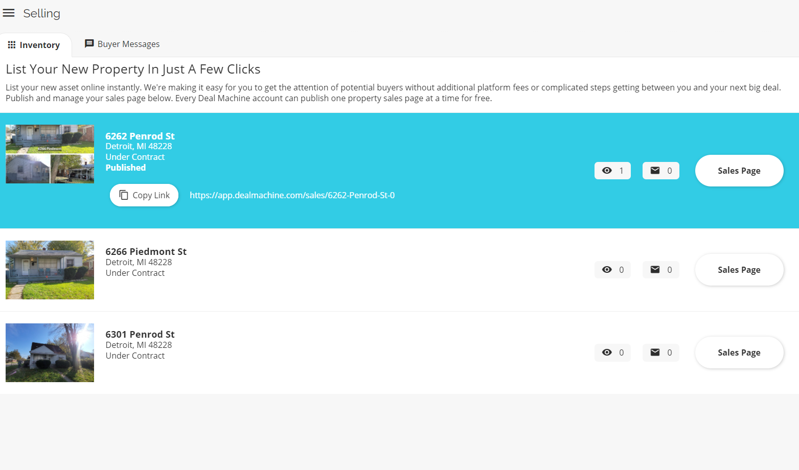This screenshot has width=799, height=470.
Task: Select the 6266 Piedmont St listing title
Action: [146, 251]
